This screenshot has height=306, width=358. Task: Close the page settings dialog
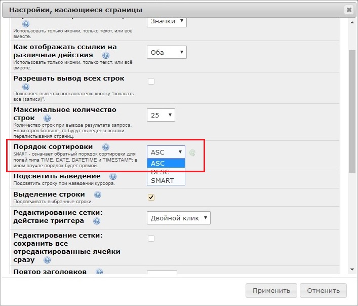pos(348,10)
